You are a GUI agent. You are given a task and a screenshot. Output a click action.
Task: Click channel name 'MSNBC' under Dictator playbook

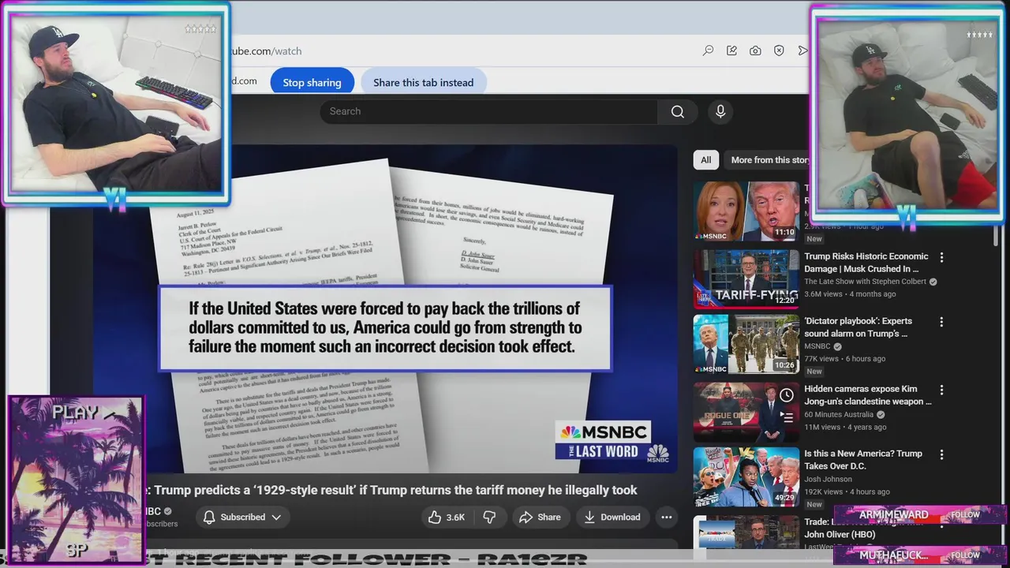click(x=817, y=346)
